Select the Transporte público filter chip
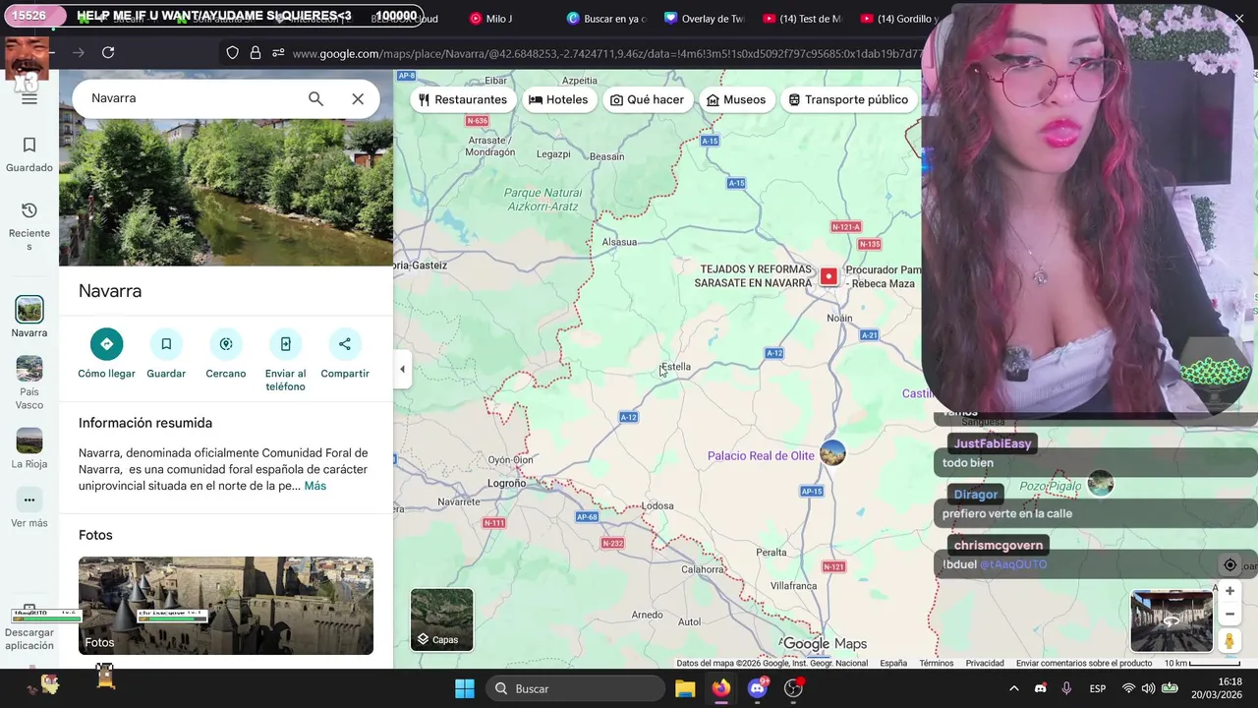 (848, 99)
